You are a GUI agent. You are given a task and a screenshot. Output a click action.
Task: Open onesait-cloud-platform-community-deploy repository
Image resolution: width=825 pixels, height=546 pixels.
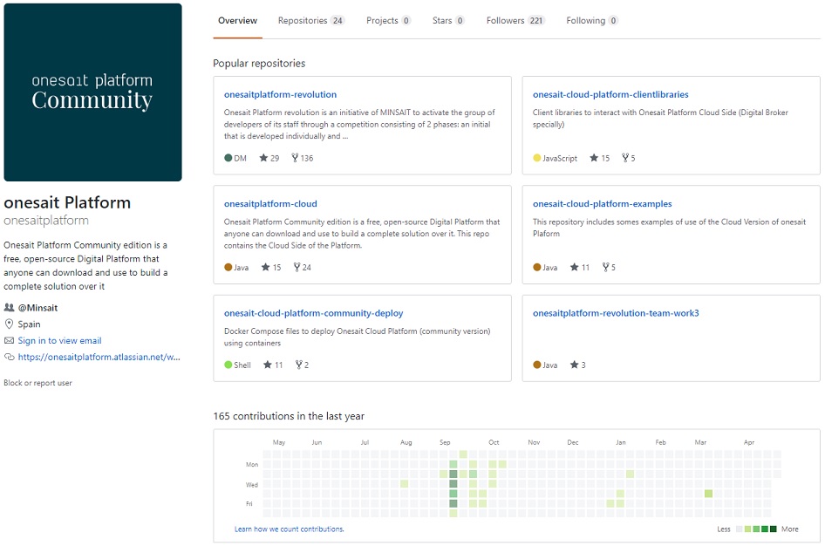[314, 313]
